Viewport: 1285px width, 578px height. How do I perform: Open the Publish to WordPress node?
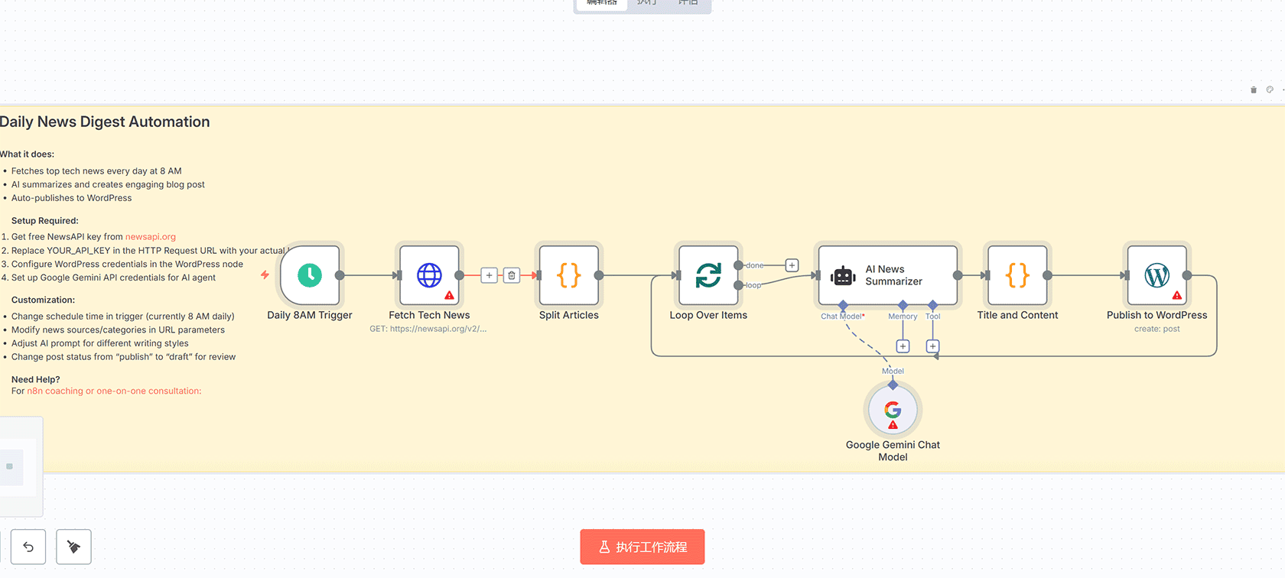point(1156,275)
